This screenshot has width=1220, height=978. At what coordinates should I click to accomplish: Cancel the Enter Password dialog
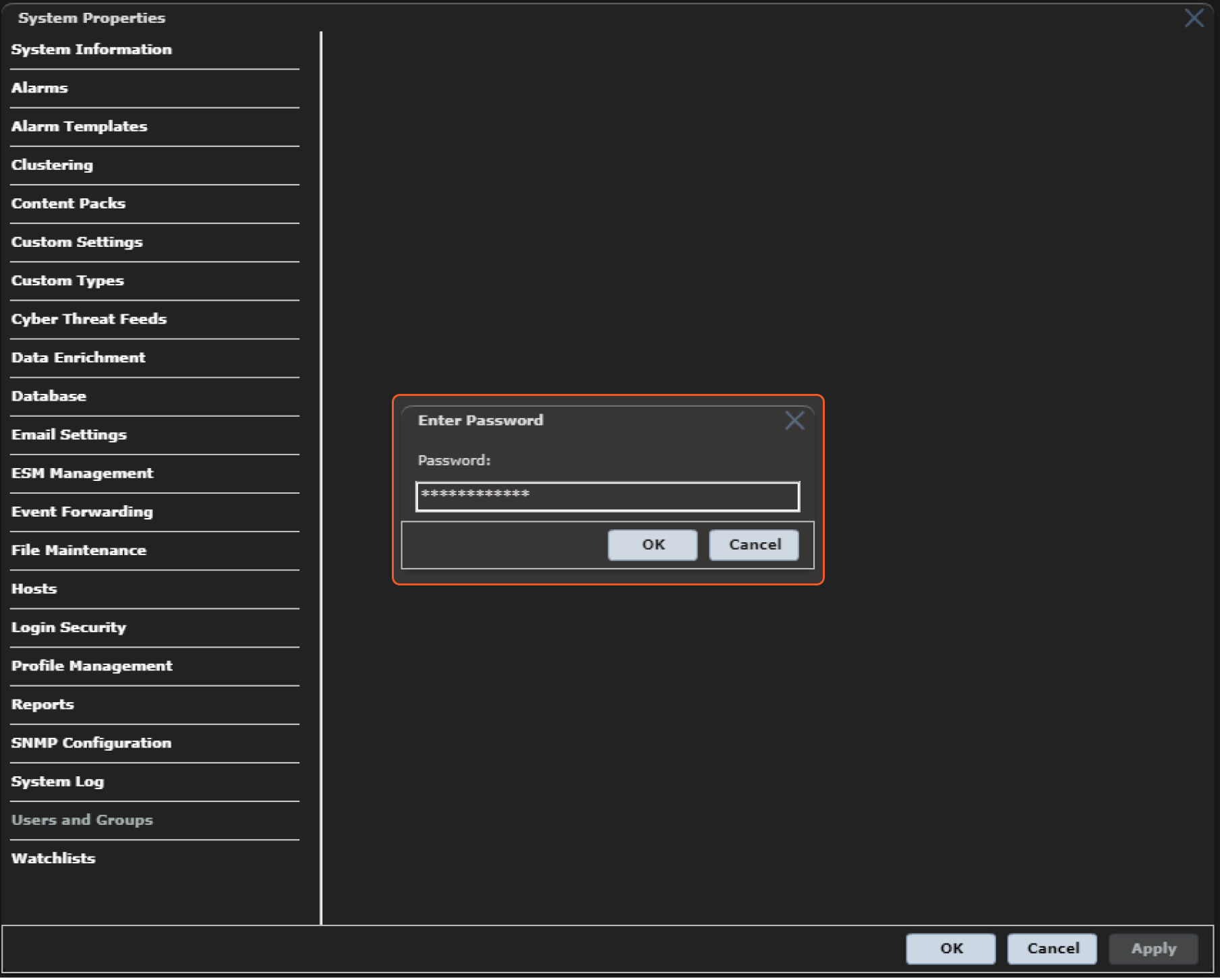tap(754, 545)
